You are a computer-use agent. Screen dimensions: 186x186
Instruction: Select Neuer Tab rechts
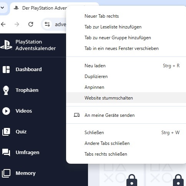[x=126, y=16]
